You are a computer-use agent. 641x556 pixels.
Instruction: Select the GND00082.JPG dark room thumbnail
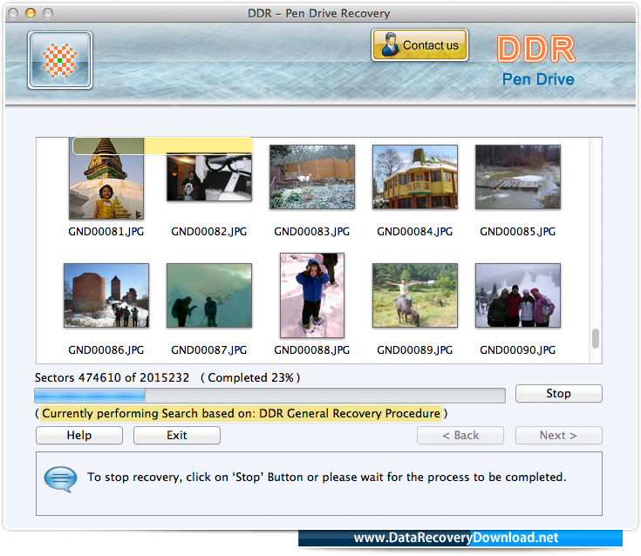[209, 177]
